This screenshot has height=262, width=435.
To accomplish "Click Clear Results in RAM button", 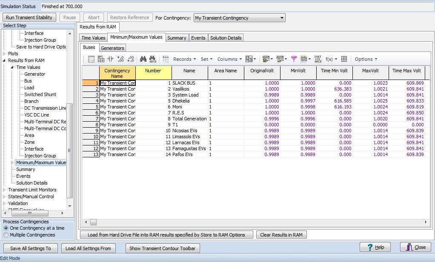I will [281, 235].
